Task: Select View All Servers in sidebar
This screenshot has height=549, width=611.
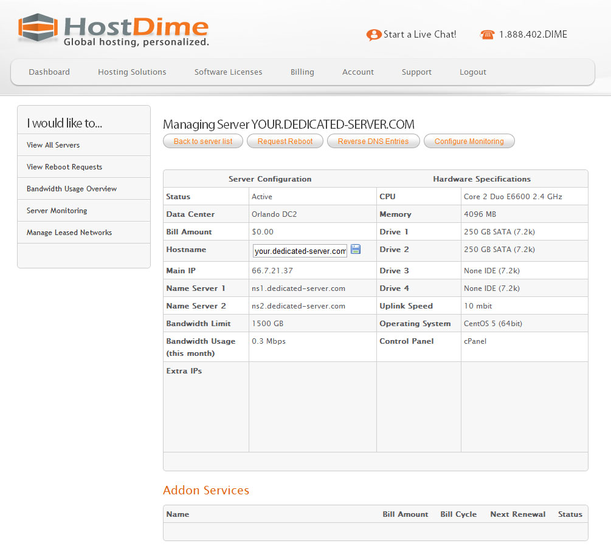Action: pyautogui.click(x=54, y=145)
